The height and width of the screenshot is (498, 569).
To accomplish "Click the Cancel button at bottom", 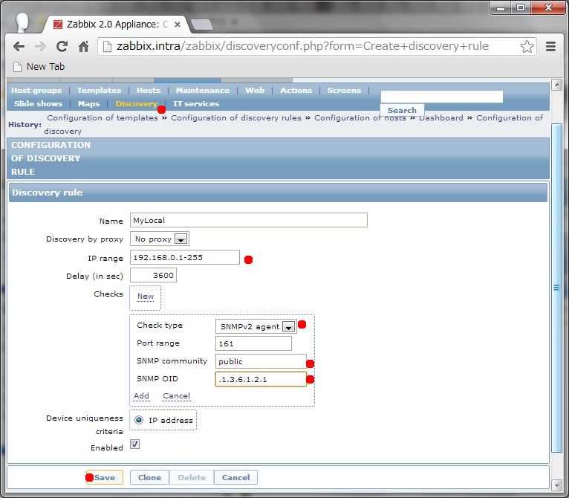I will pyautogui.click(x=236, y=477).
